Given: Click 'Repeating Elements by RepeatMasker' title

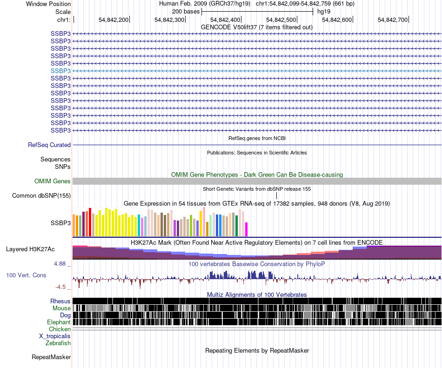Looking at the screenshot, I should pos(257,350).
